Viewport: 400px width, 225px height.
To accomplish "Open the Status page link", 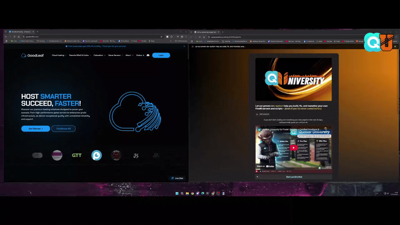I will tap(140, 55).
